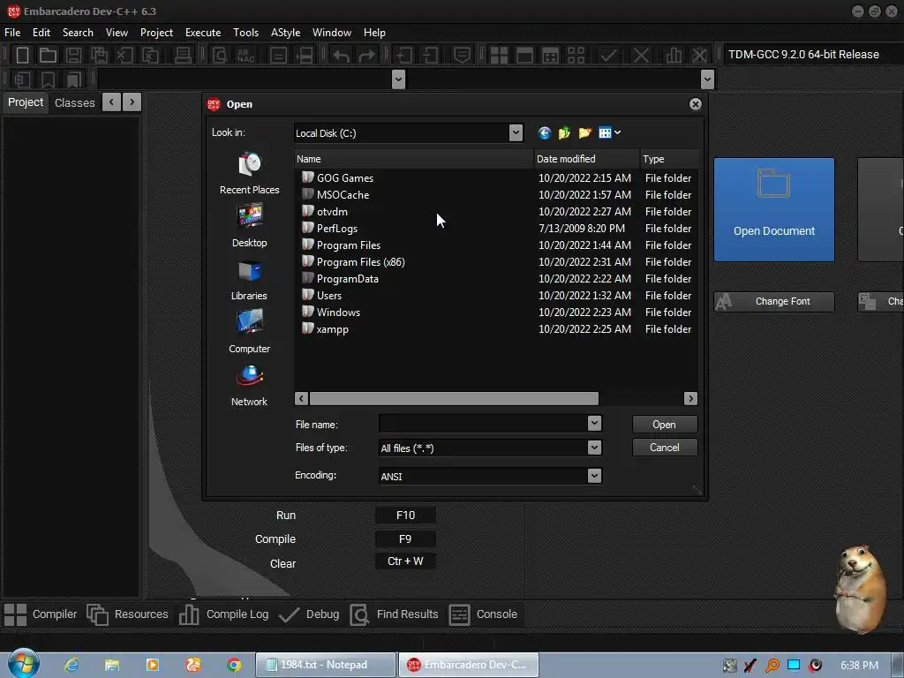
Task: Click the Save All toolbar icon
Action: click(99, 56)
